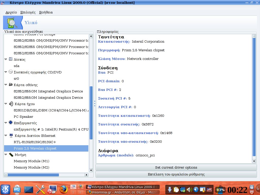Viewport: 260px width, 195px height.
Task: Click the Κάρτα ήχου speaker icon
Action: (11, 104)
